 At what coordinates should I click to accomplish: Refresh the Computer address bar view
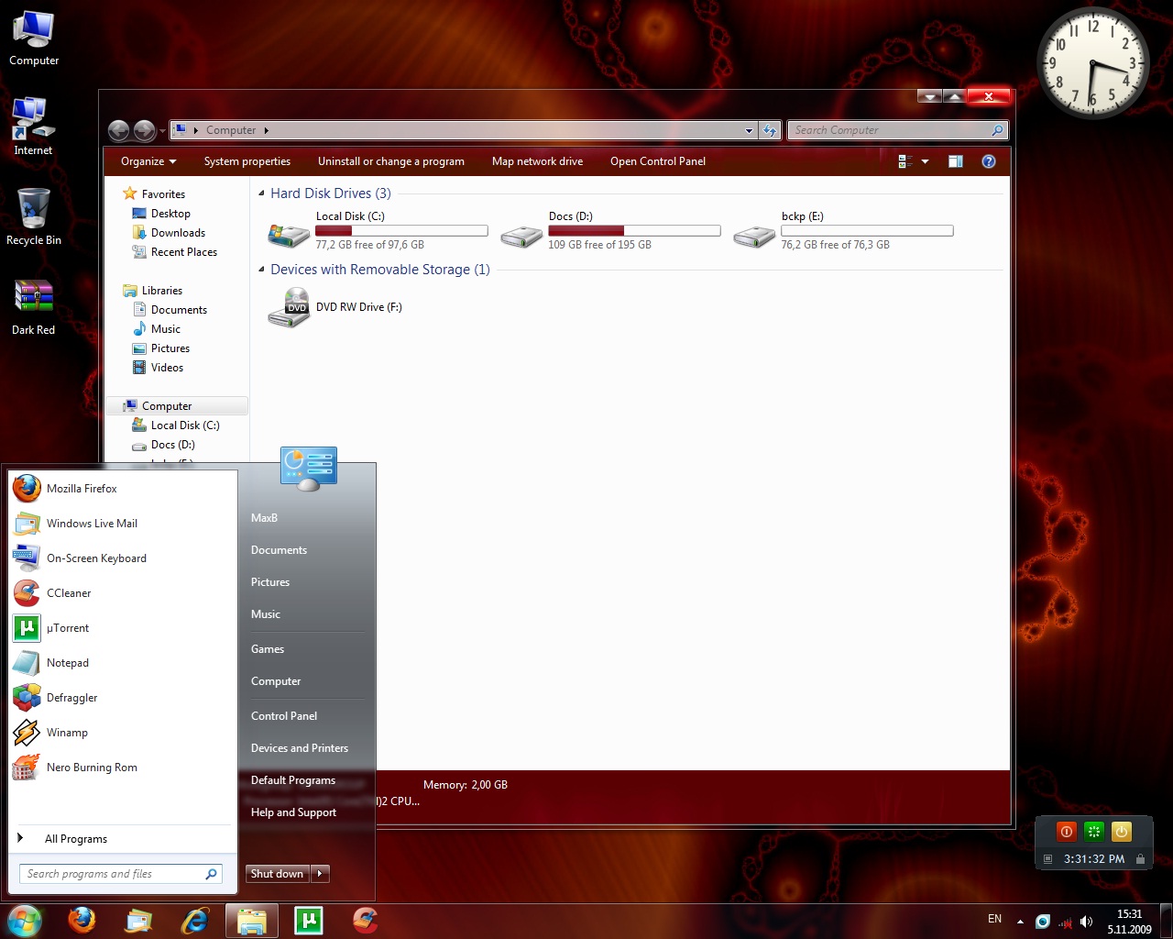click(771, 130)
